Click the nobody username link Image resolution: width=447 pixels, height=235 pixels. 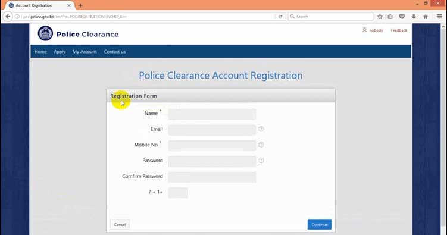pos(376,30)
